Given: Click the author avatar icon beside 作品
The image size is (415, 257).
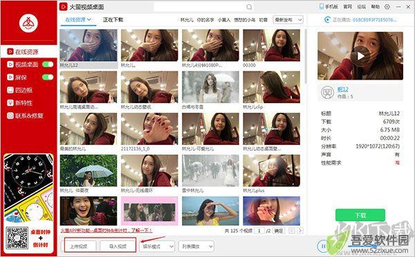Looking at the screenshot, I should pos(327,92).
